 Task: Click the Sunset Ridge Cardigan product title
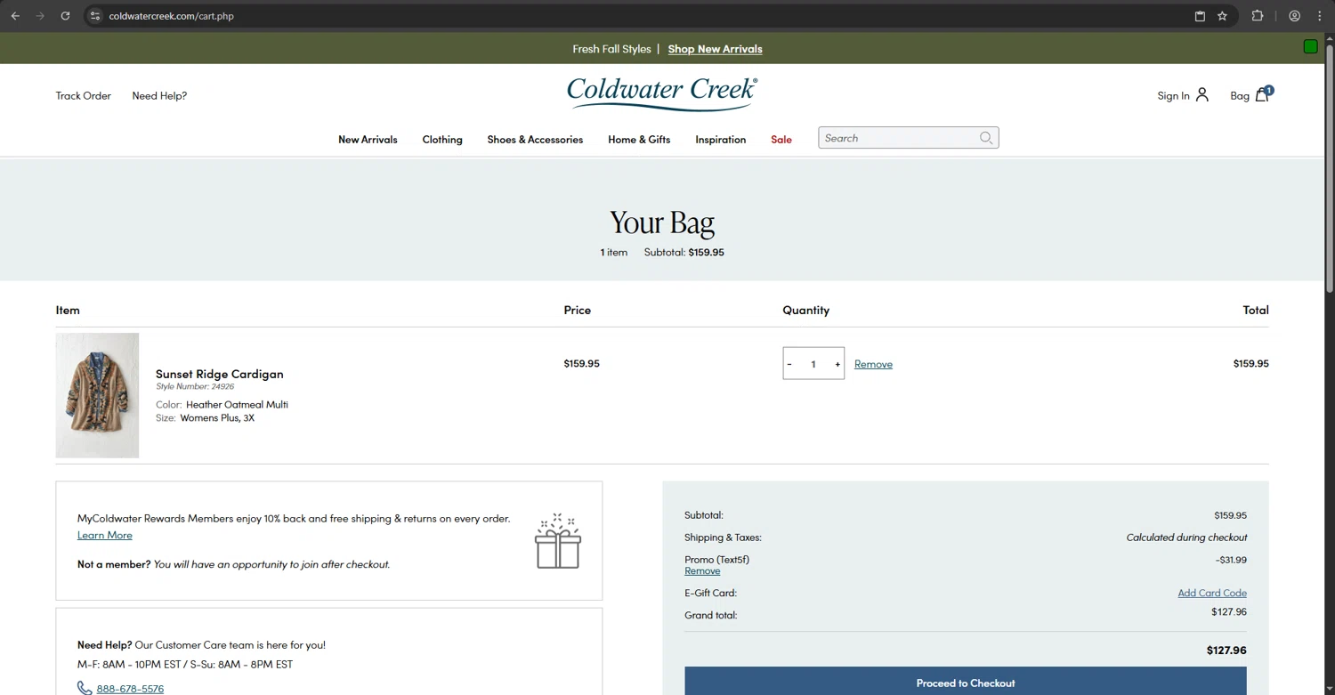click(x=220, y=374)
